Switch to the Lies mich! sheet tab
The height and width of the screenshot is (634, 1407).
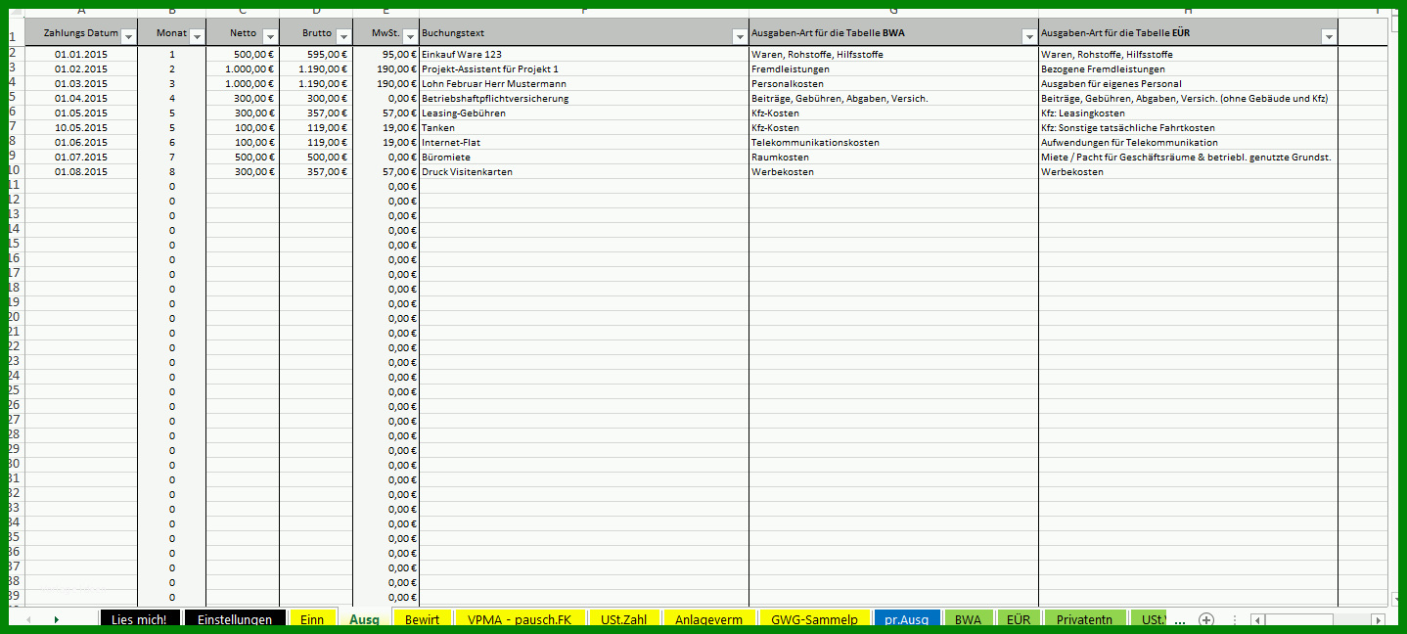pyautogui.click(x=139, y=619)
